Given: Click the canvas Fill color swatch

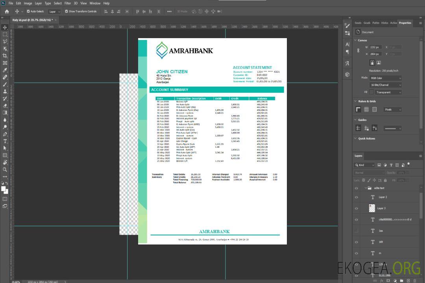Looking at the screenshot, I should (x=371, y=92).
